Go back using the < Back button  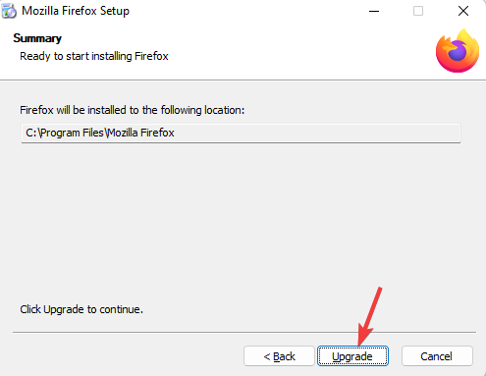click(x=279, y=356)
